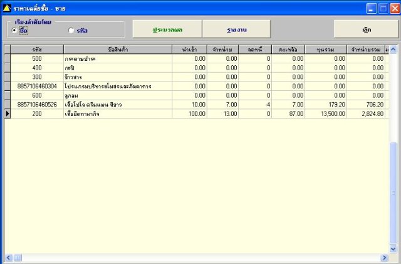The width and height of the screenshot is (401, 264).
Task: Click the vertical scrollbar thumb
Action: coord(393,193)
